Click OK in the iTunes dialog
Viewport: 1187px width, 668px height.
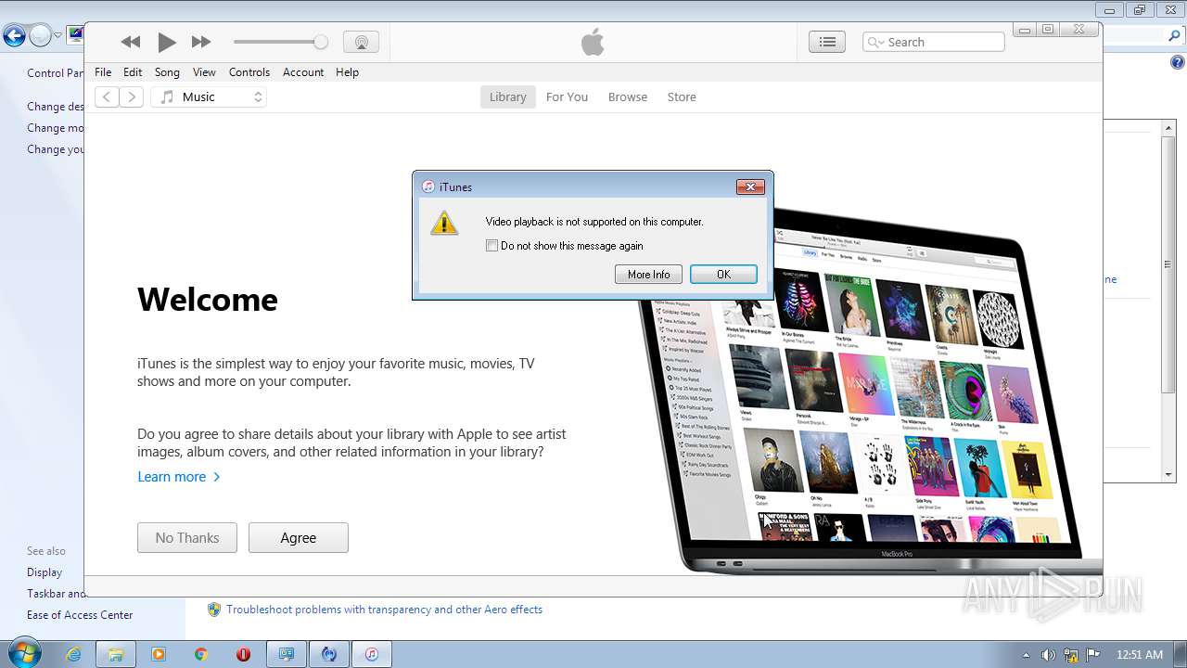coord(723,274)
